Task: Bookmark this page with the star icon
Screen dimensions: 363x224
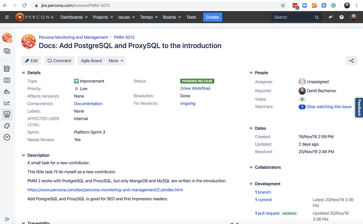Action: 283,5
